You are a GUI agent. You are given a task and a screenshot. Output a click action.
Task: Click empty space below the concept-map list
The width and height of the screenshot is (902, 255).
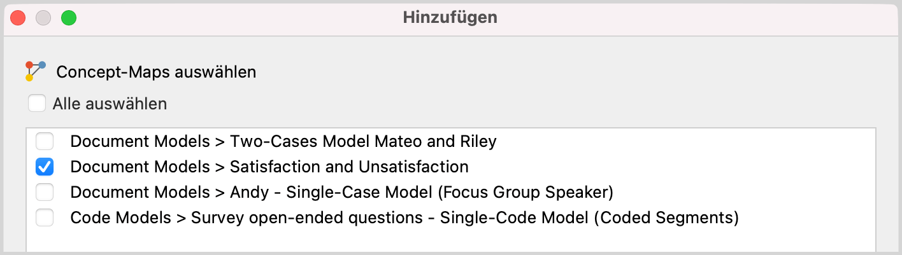coord(451,240)
